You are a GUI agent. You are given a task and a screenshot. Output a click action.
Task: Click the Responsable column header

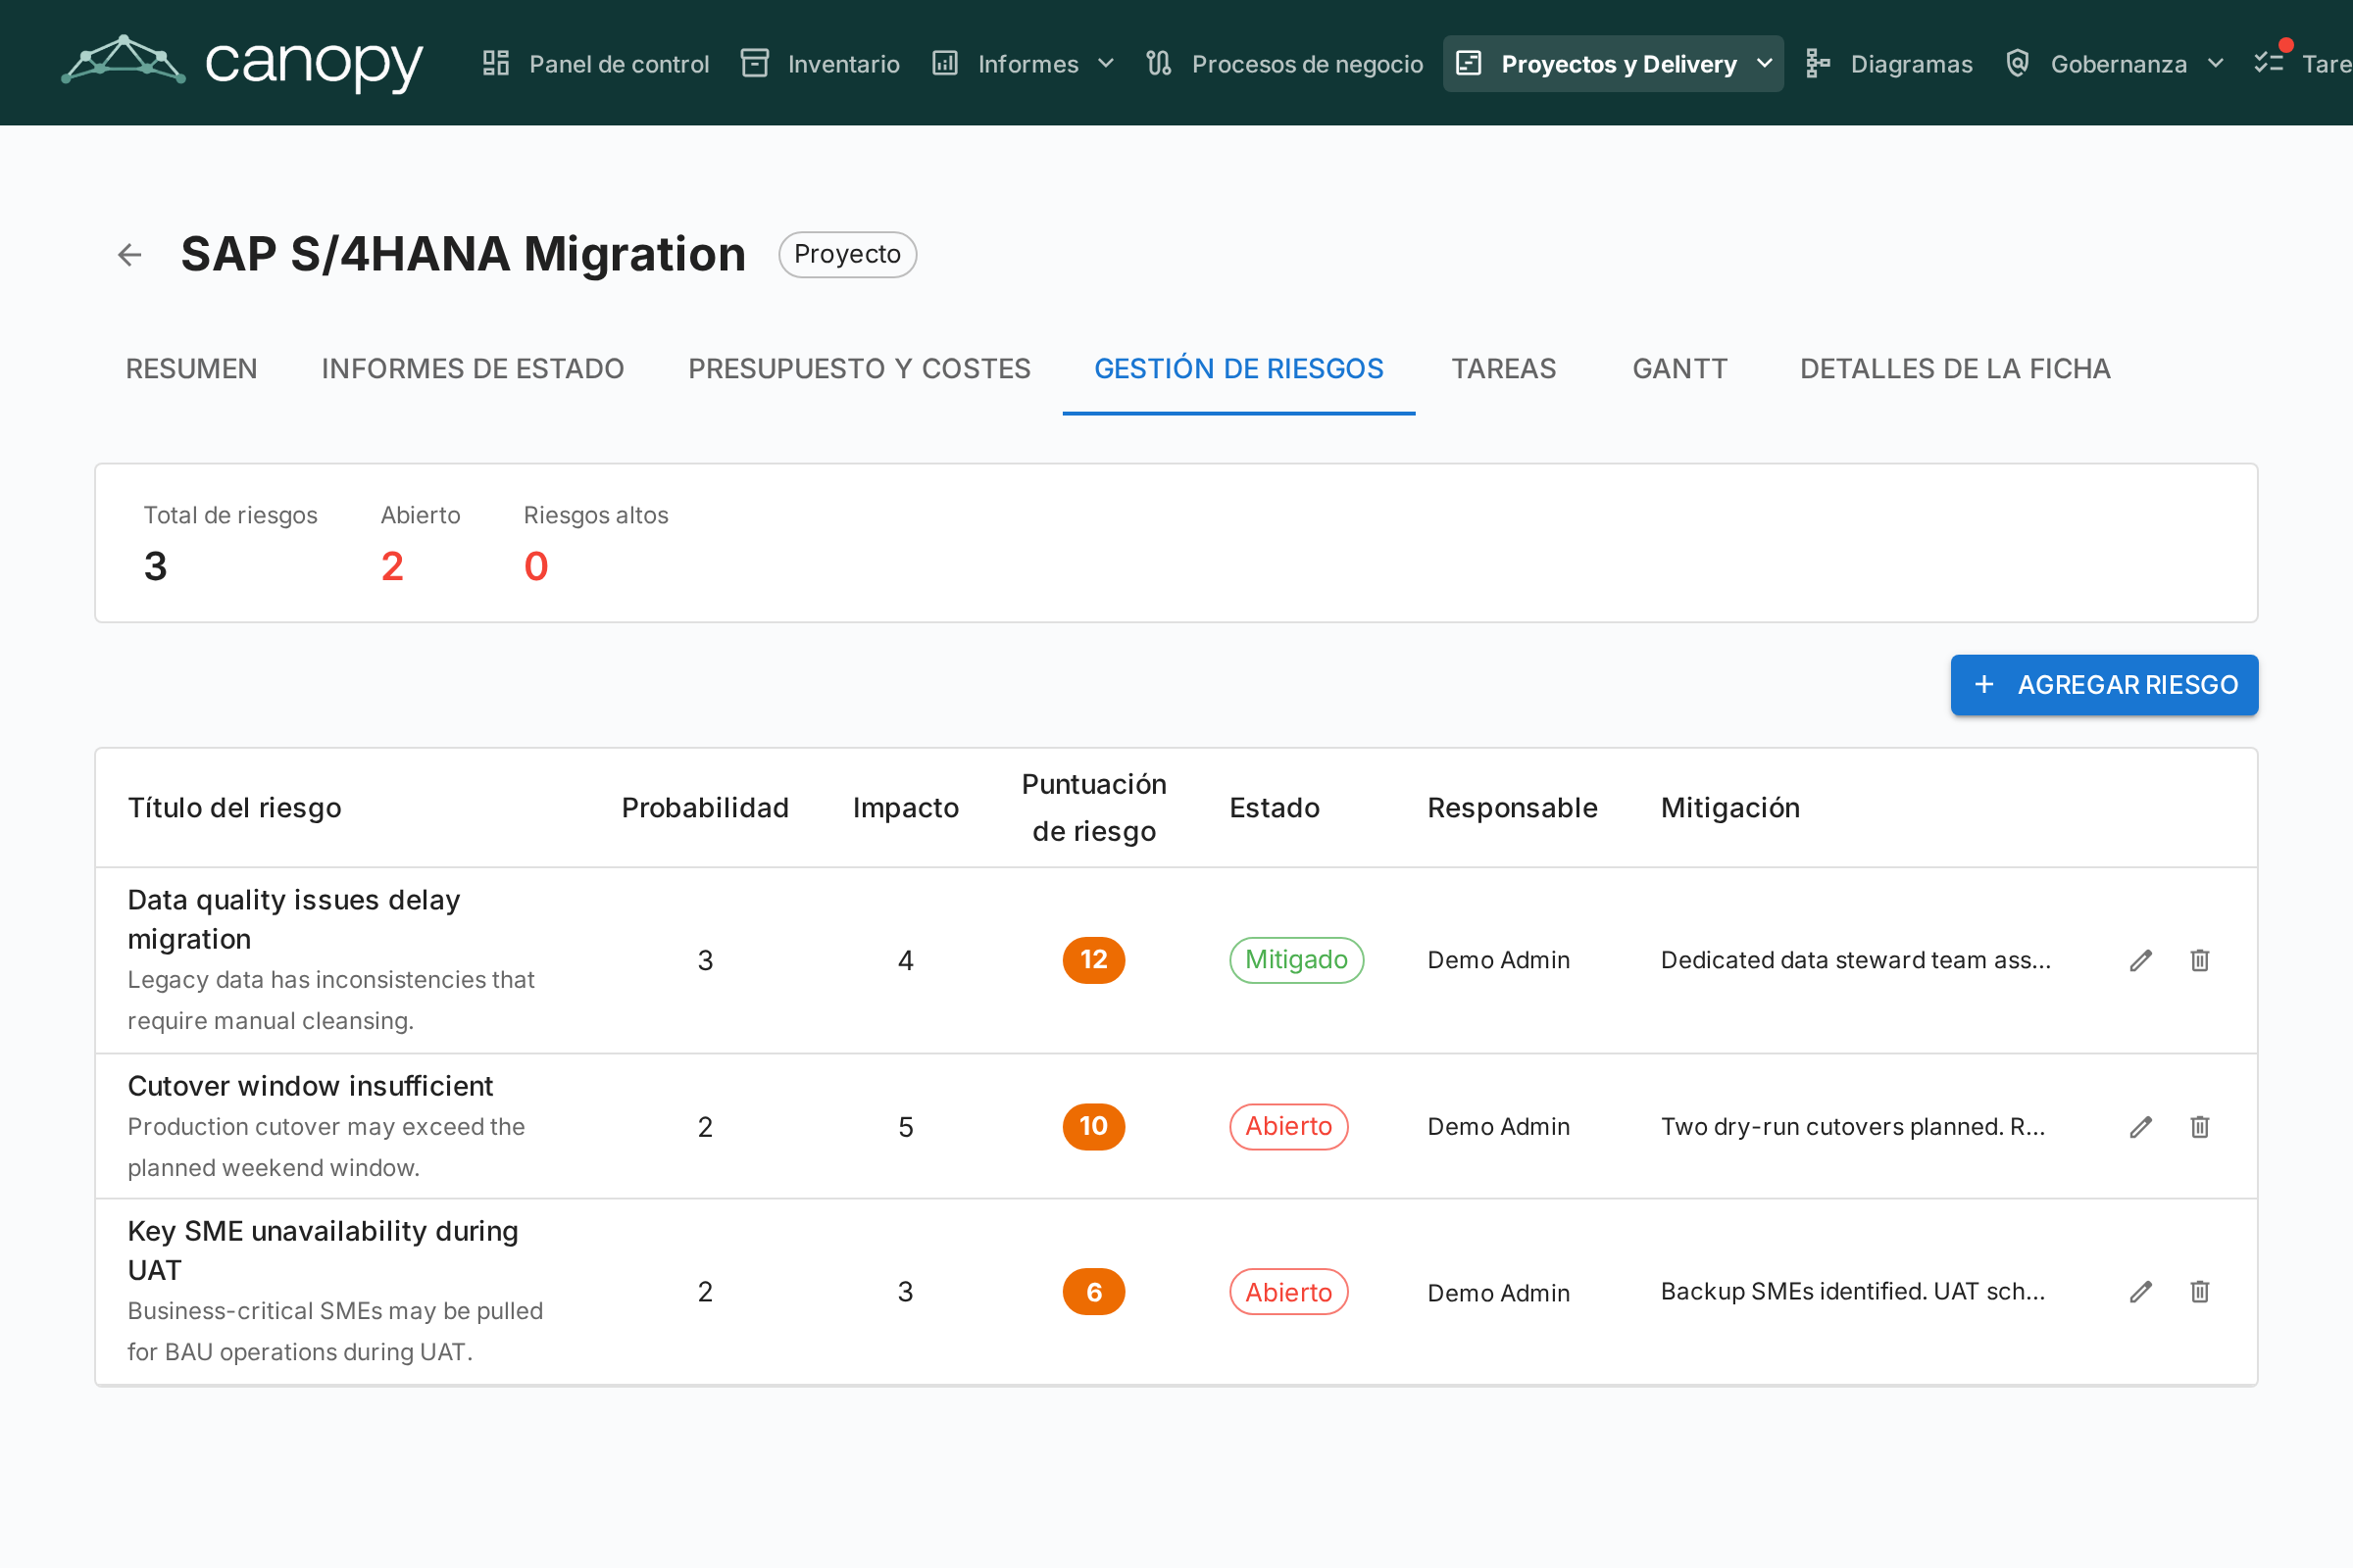1513,808
